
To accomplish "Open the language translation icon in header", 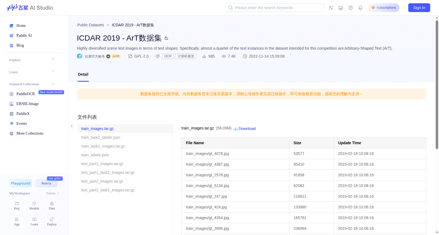I will coord(331,8).
